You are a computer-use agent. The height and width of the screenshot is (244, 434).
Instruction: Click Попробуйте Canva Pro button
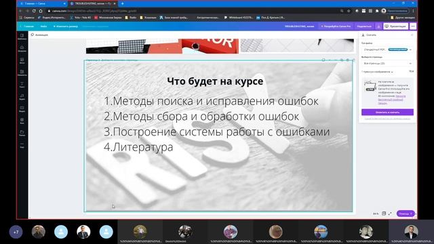tap(336, 26)
